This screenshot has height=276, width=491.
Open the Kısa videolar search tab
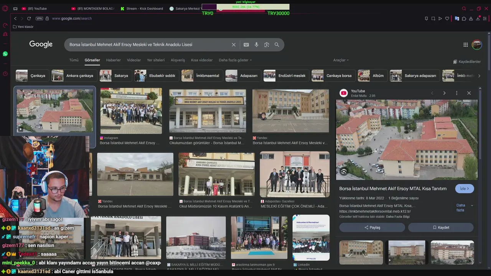pos(202,60)
